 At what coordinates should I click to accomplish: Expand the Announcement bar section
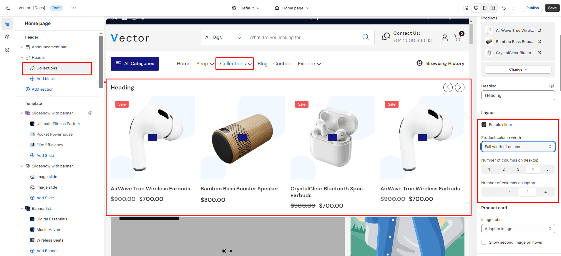coord(22,47)
